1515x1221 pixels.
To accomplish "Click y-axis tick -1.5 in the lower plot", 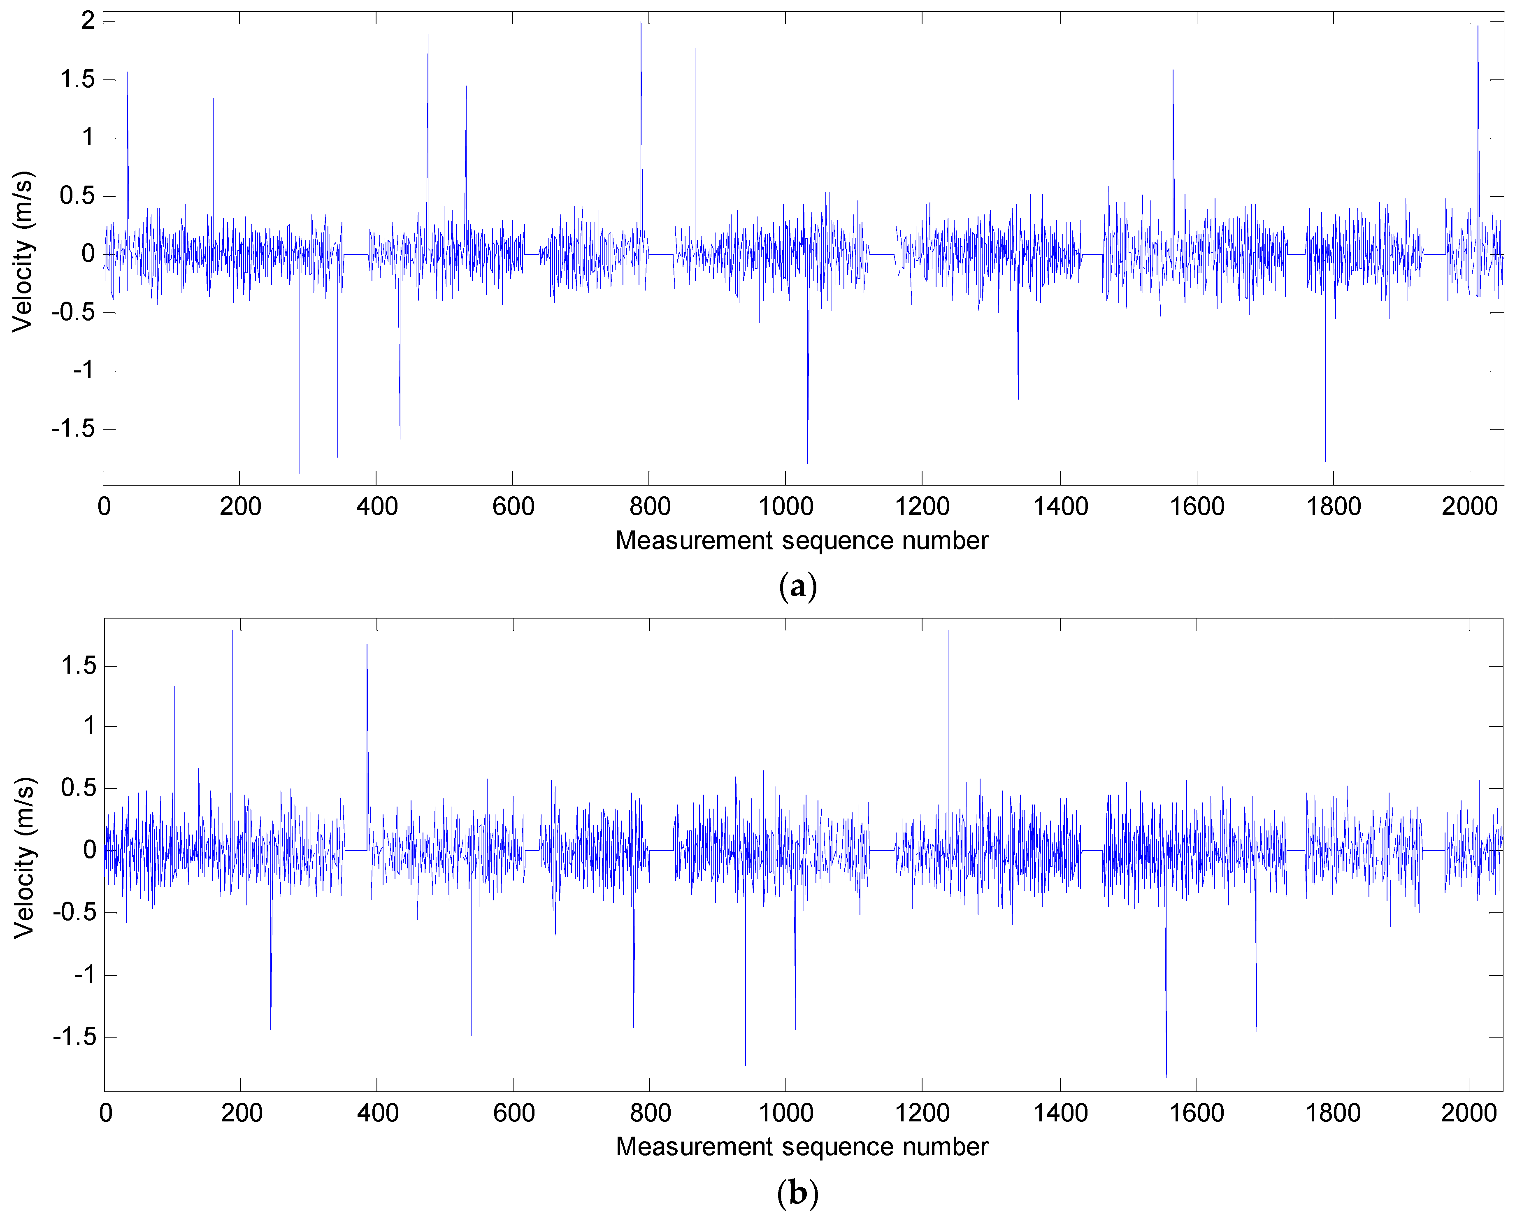I will (x=74, y=1036).
